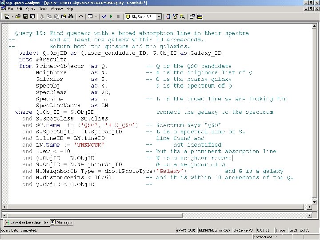Expand the Execute Mode dropdown arrow
This screenshot has width=320, height=240.
point(96,17)
